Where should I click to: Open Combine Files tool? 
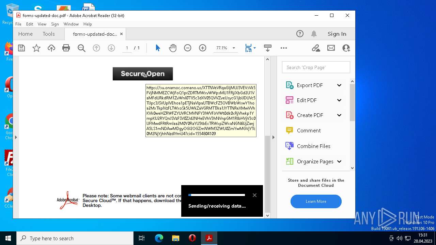tap(308, 146)
